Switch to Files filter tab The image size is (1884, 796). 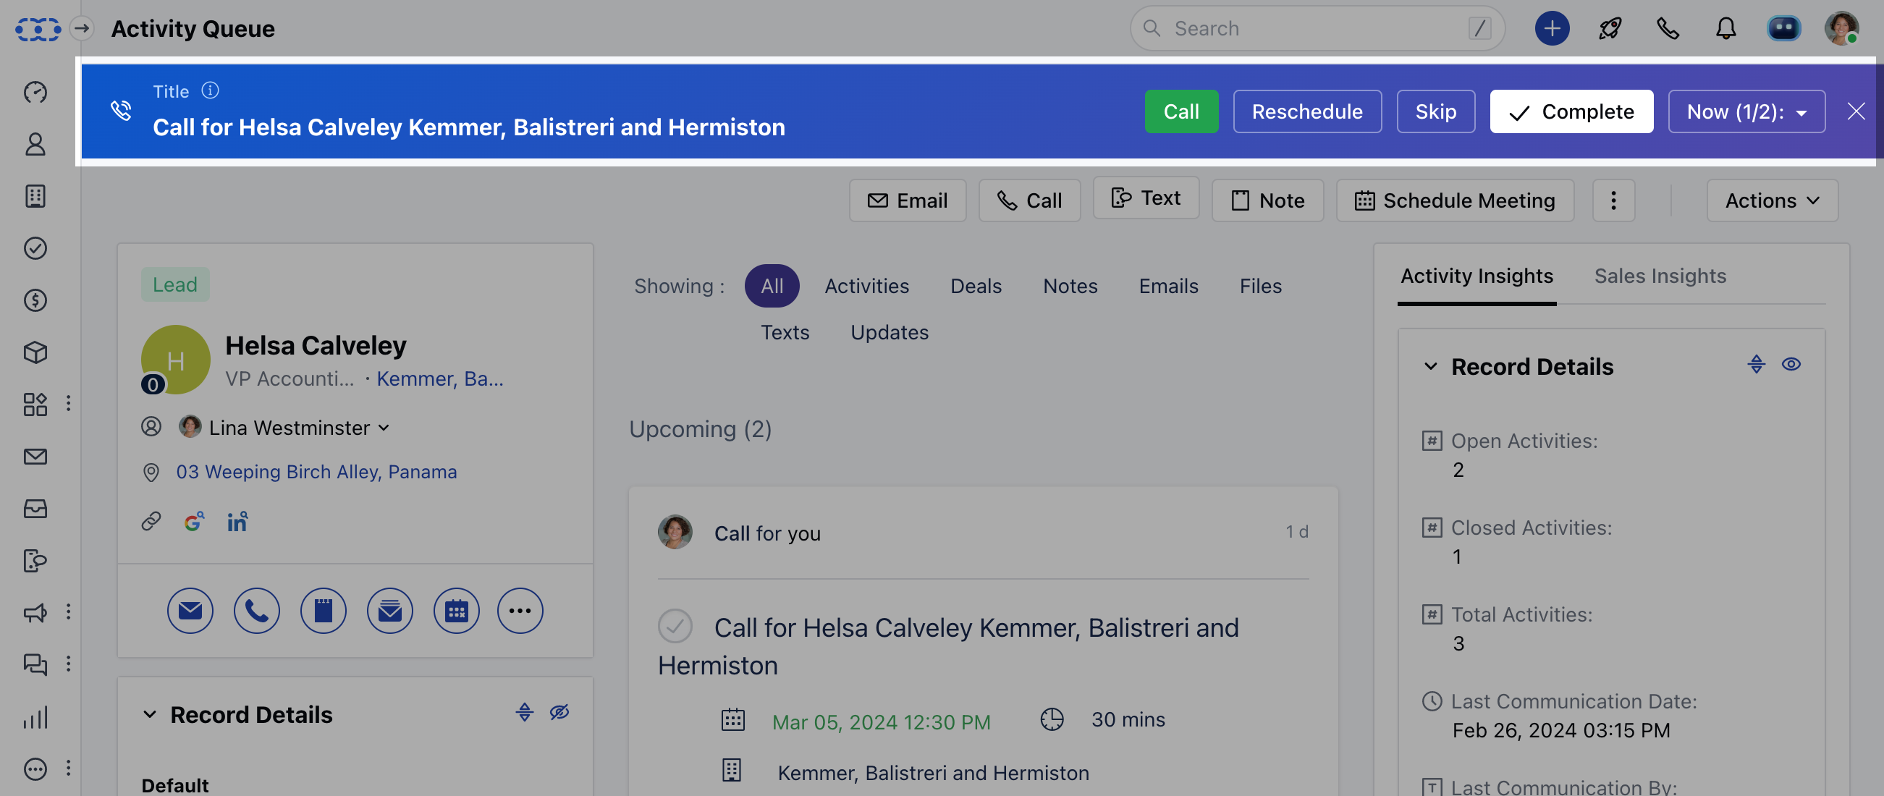(1260, 286)
